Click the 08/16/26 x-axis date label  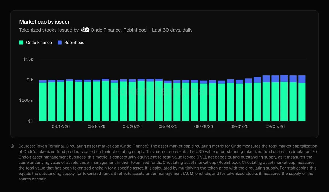pyautogui.click(x=97, y=126)
